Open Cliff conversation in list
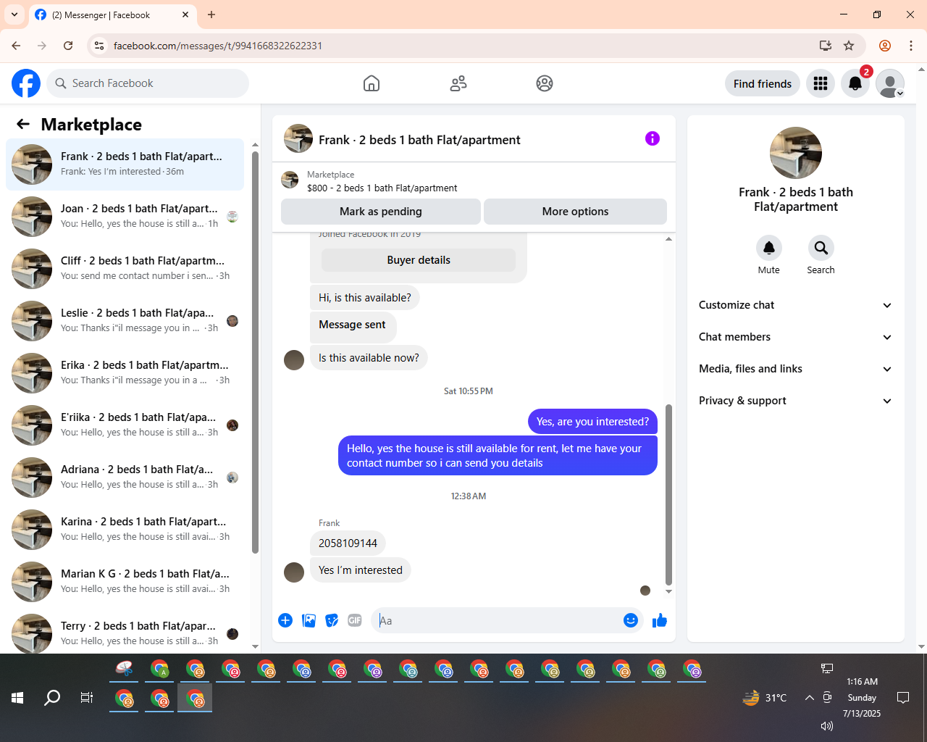The image size is (927, 742). [125, 269]
